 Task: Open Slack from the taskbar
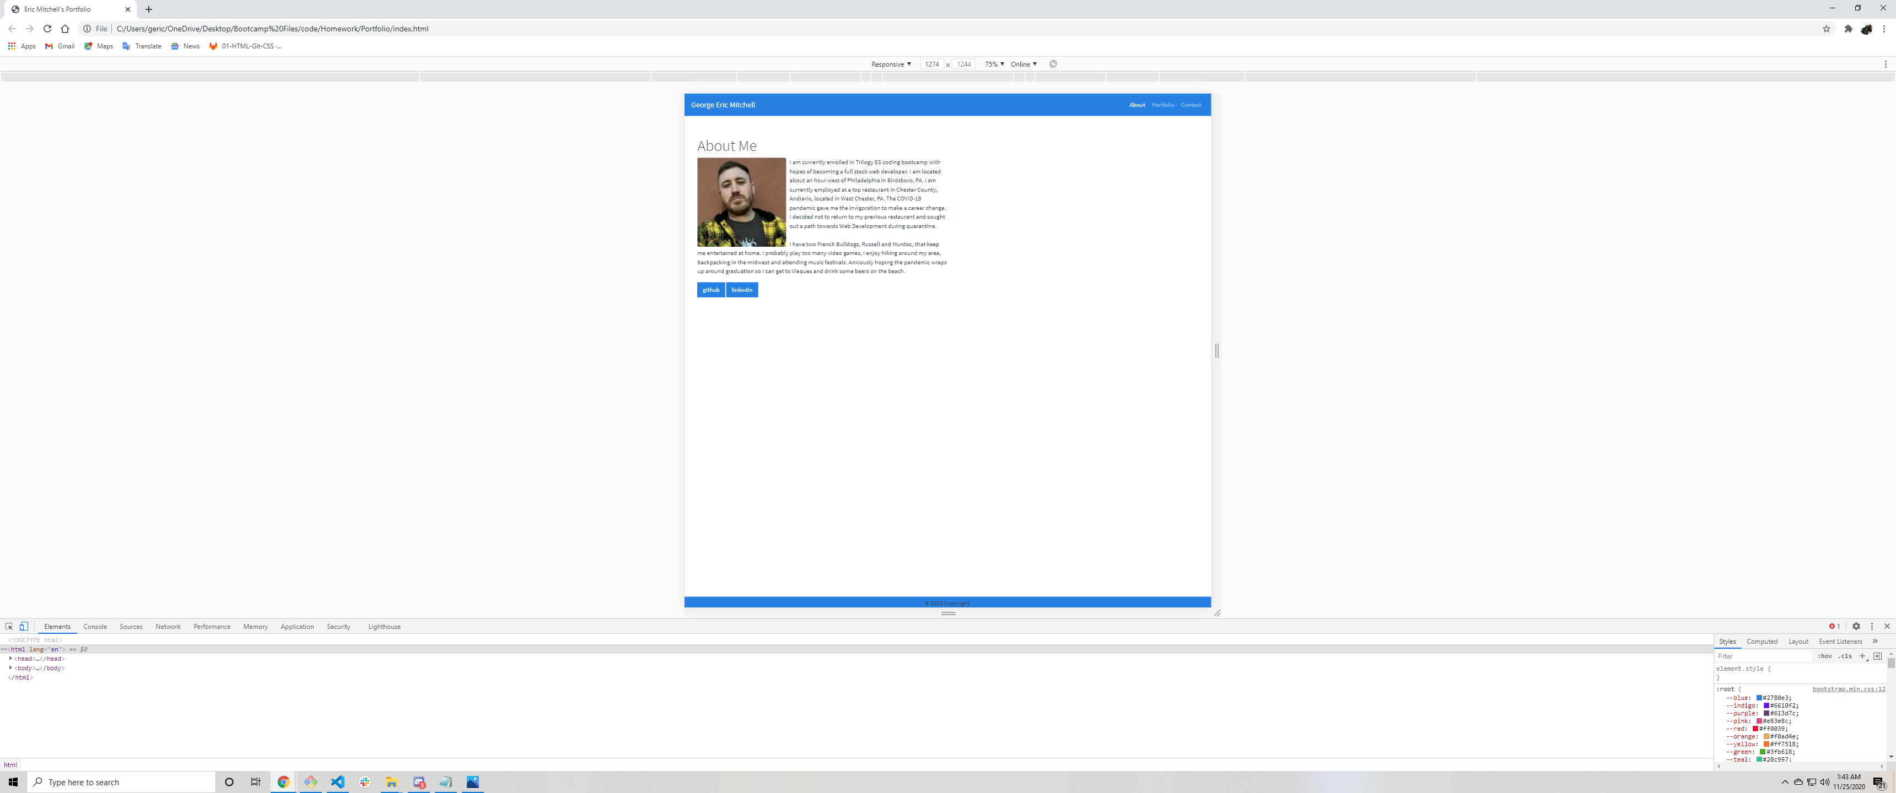pyautogui.click(x=364, y=782)
